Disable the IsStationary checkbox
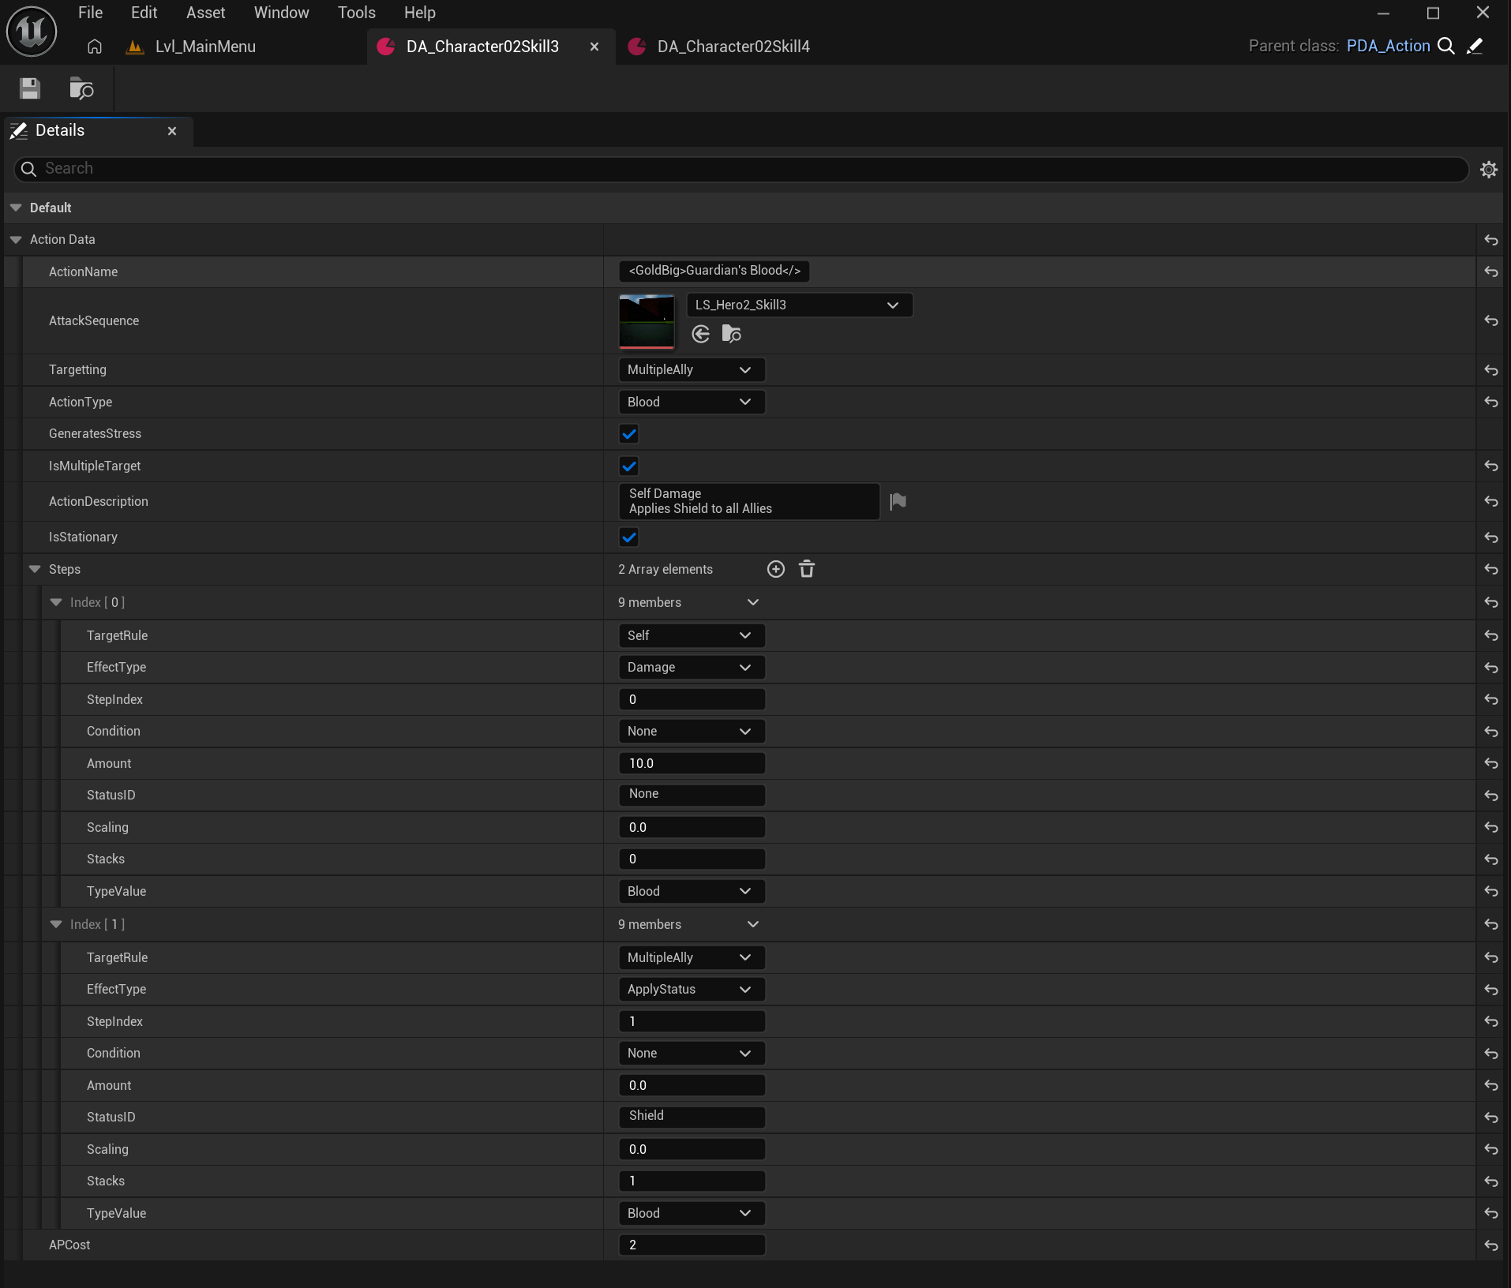Viewport: 1511px width, 1288px height. pyautogui.click(x=629, y=537)
